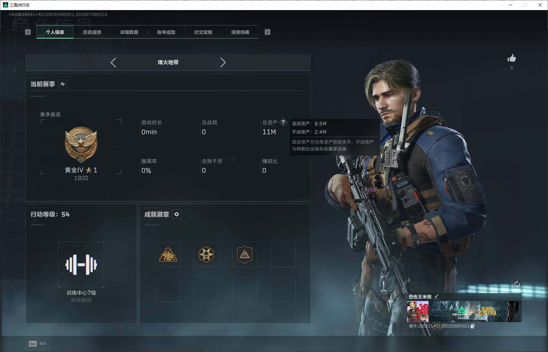Click the 训练中心 dumbbell icon
The image size is (548, 352).
(x=81, y=264)
